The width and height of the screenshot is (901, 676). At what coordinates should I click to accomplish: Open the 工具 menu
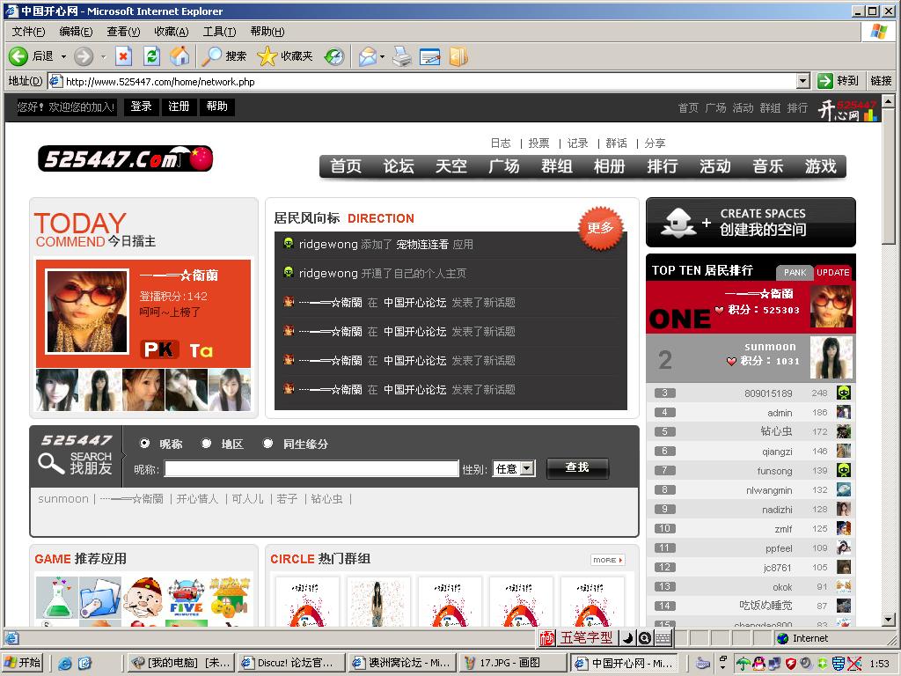(219, 31)
